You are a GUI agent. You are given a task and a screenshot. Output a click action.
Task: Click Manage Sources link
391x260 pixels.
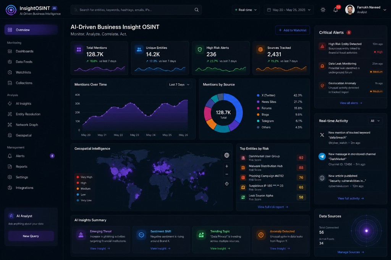click(x=351, y=252)
